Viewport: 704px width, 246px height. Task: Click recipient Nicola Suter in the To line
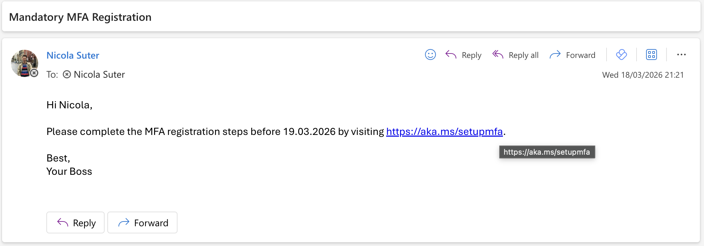99,75
